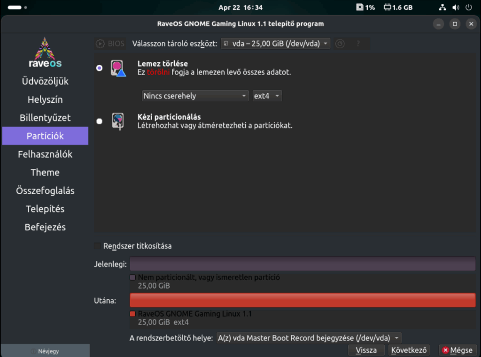Click the BIOS boot mode icon
Viewport: 481px width, 357px height.
(x=100, y=44)
